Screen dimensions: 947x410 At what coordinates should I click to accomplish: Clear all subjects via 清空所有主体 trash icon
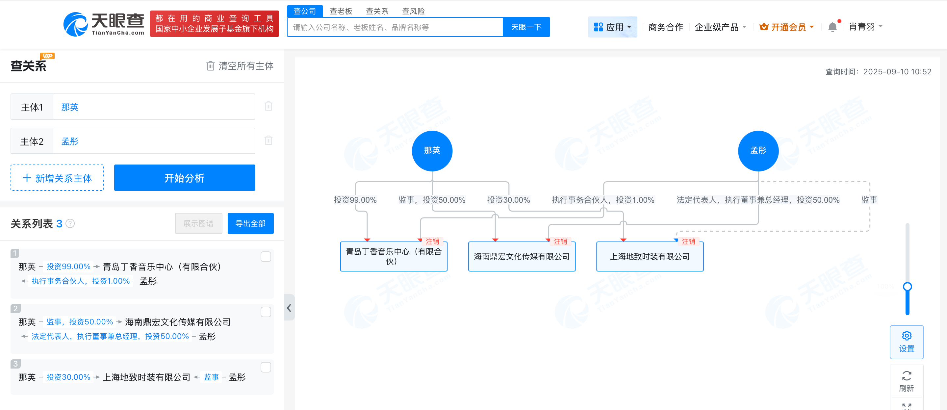coord(211,66)
